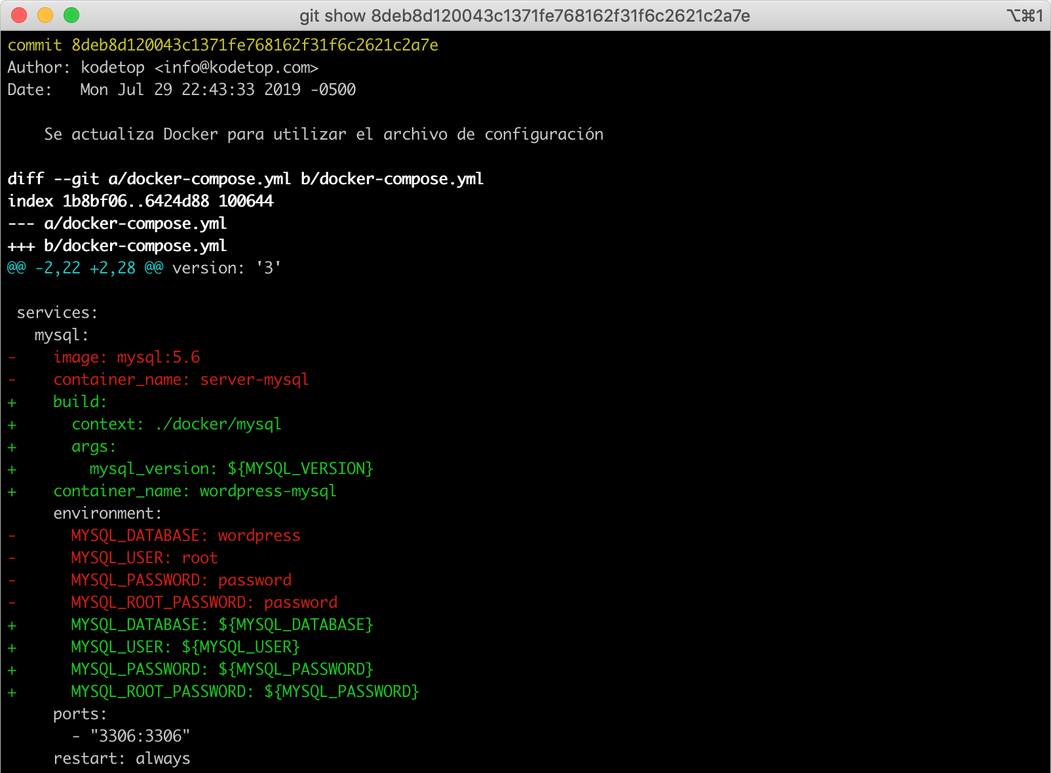Click the window title showing git show command
This screenshot has height=773, width=1051.
[x=524, y=16]
